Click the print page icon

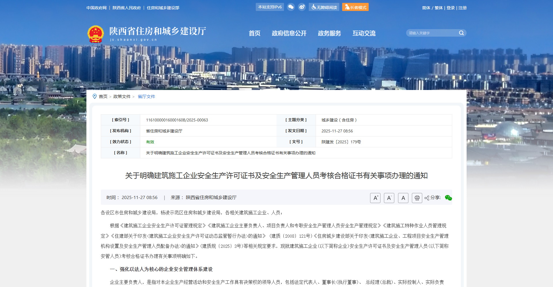click(417, 198)
